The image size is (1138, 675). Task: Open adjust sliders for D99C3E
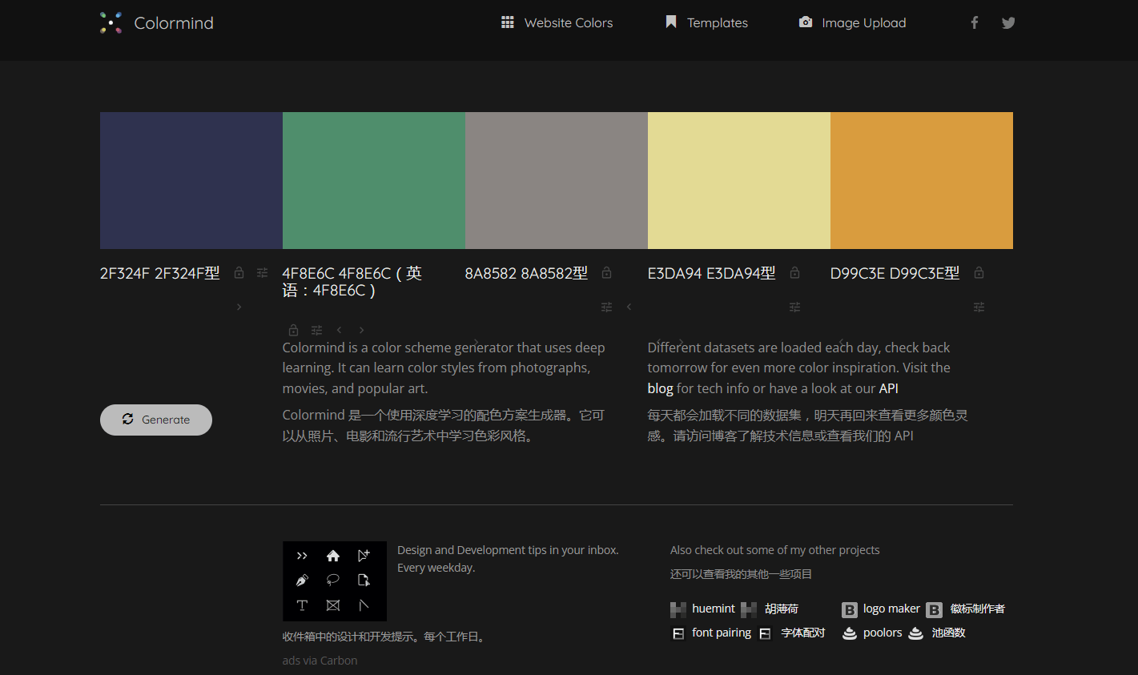[x=979, y=307]
